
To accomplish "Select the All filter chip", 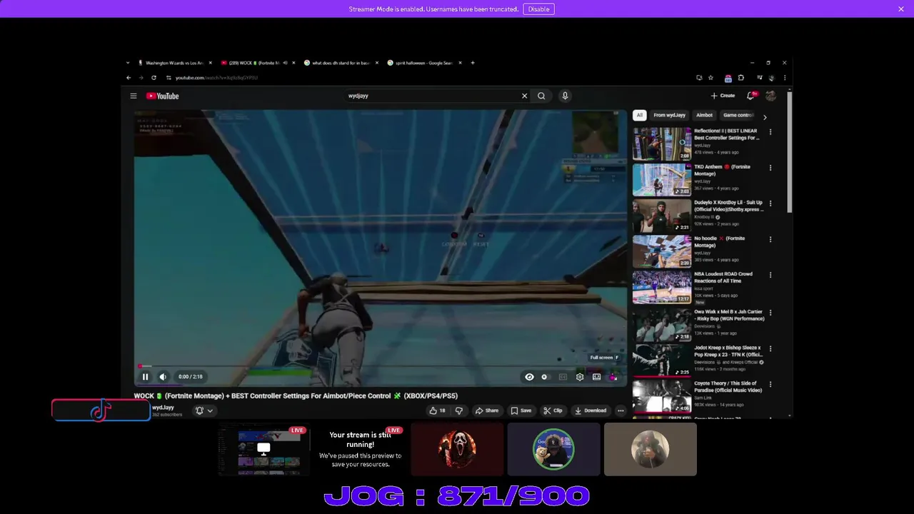I will pyautogui.click(x=639, y=115).
